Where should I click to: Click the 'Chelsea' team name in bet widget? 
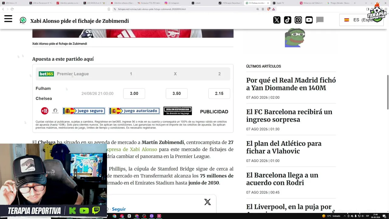[x=44, y=99]
